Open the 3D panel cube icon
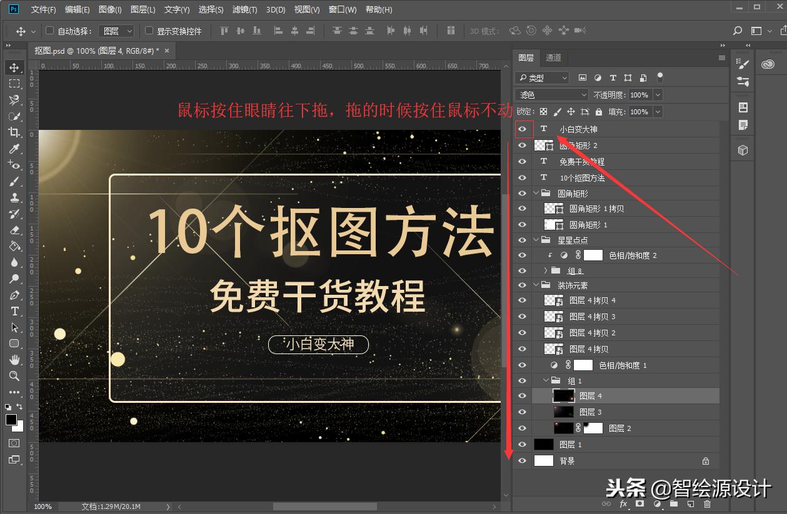 (742, 149)
